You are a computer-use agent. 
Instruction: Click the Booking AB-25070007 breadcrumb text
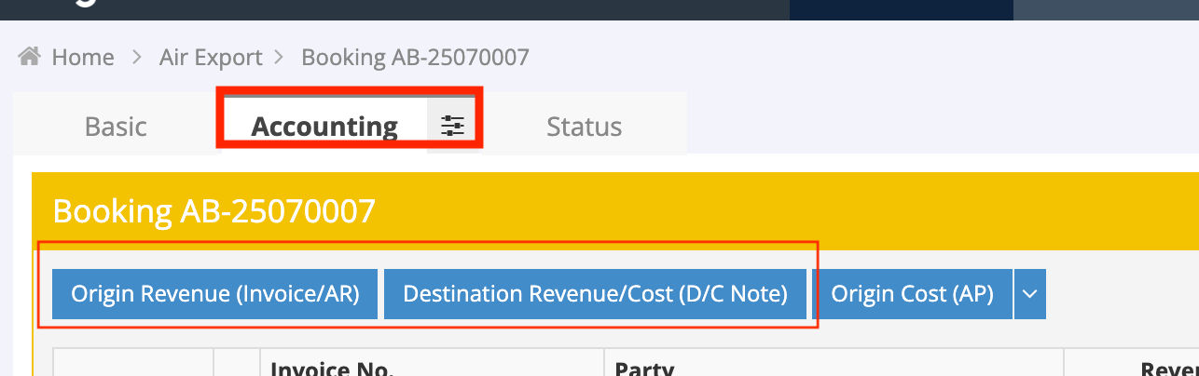415,58
